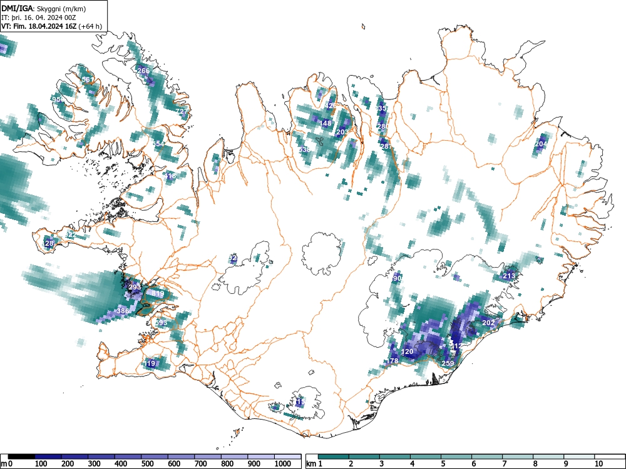Click the 600 tick of the meter legend
Viewport: 626px width, 469px height.
coord(174,464)
